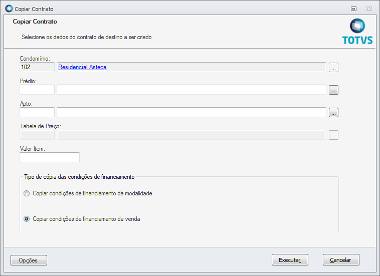Open Prédio lookup ellipsis button
The height and width of the screenshot is (276, 380).
coord(334,90)
